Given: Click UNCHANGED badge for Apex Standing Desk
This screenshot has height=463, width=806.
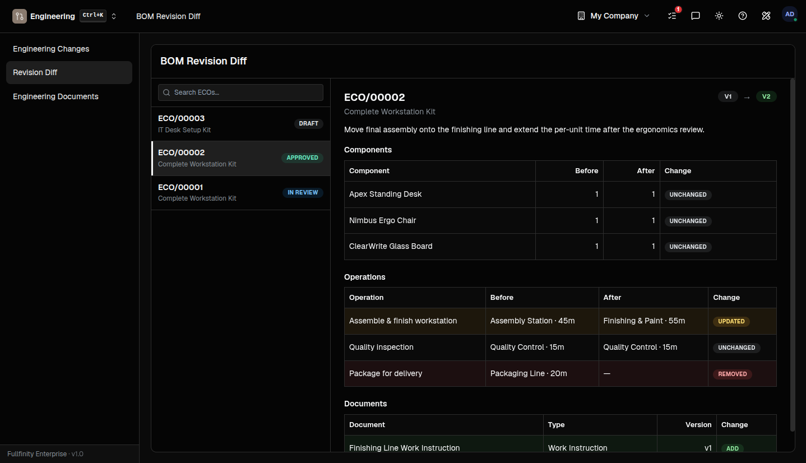Looking at the screenshot, I should tap(688, 195).
